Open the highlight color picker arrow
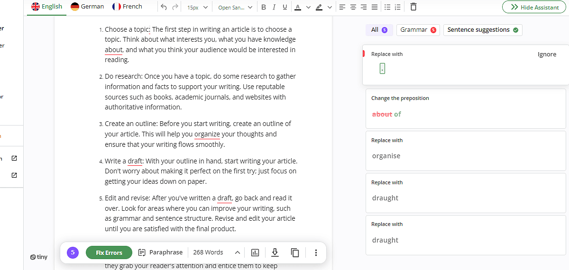 pyautogui.click(x=330, y=7)
